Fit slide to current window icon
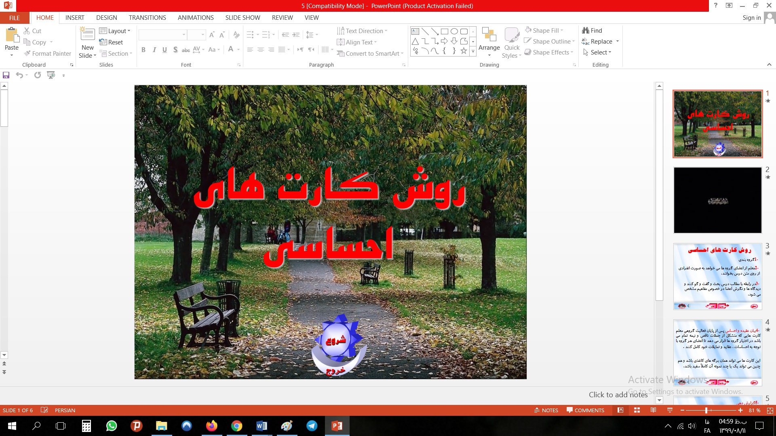The width and height of the screenshot is (776, 436). [770, 410]
